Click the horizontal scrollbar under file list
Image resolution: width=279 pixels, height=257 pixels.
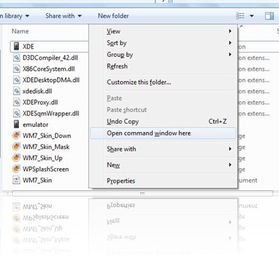point(142,193)
